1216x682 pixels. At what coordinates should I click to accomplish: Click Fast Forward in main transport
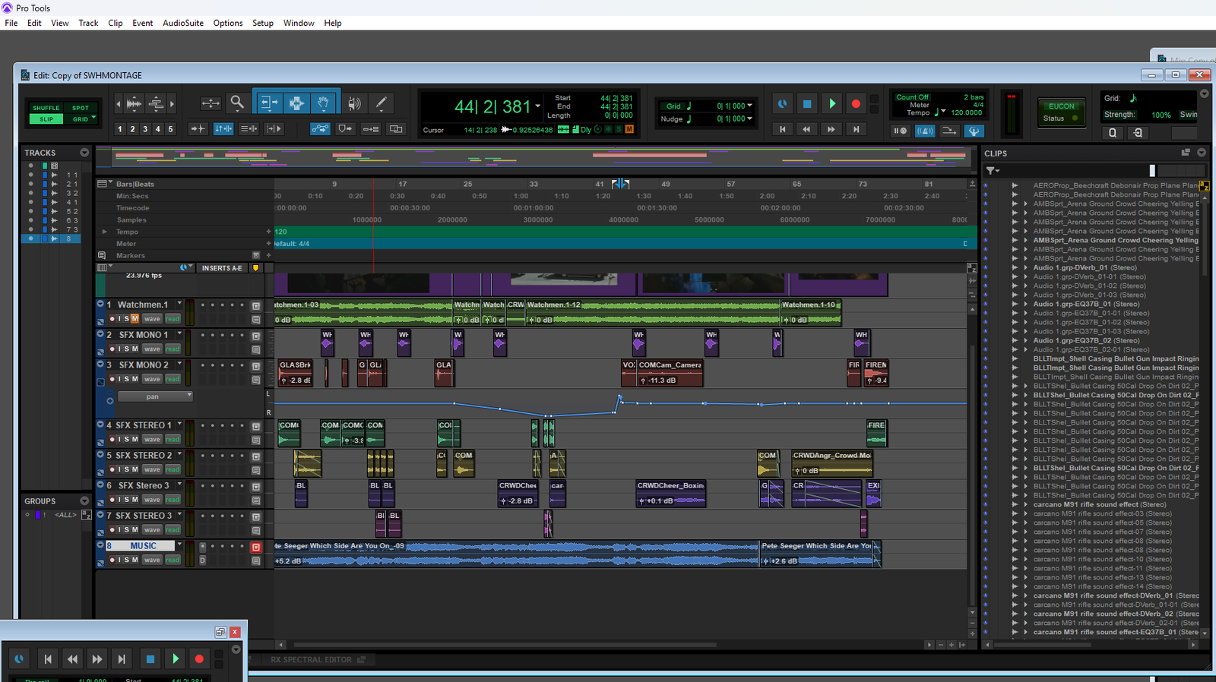pyautogui.click(x=831, y=130)
